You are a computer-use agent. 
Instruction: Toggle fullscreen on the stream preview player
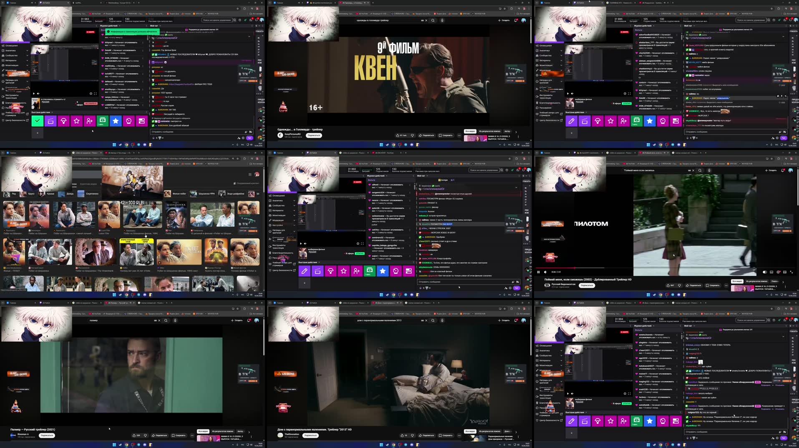pos(363,243)
